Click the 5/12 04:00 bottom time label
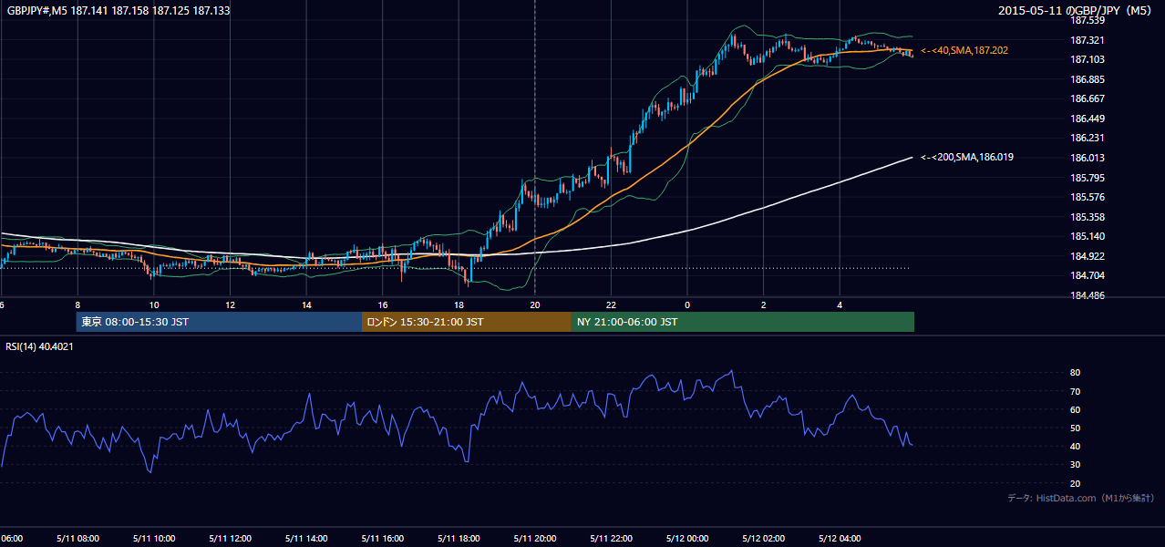Screen dimensions: 1165x547 tap(840, 539)
